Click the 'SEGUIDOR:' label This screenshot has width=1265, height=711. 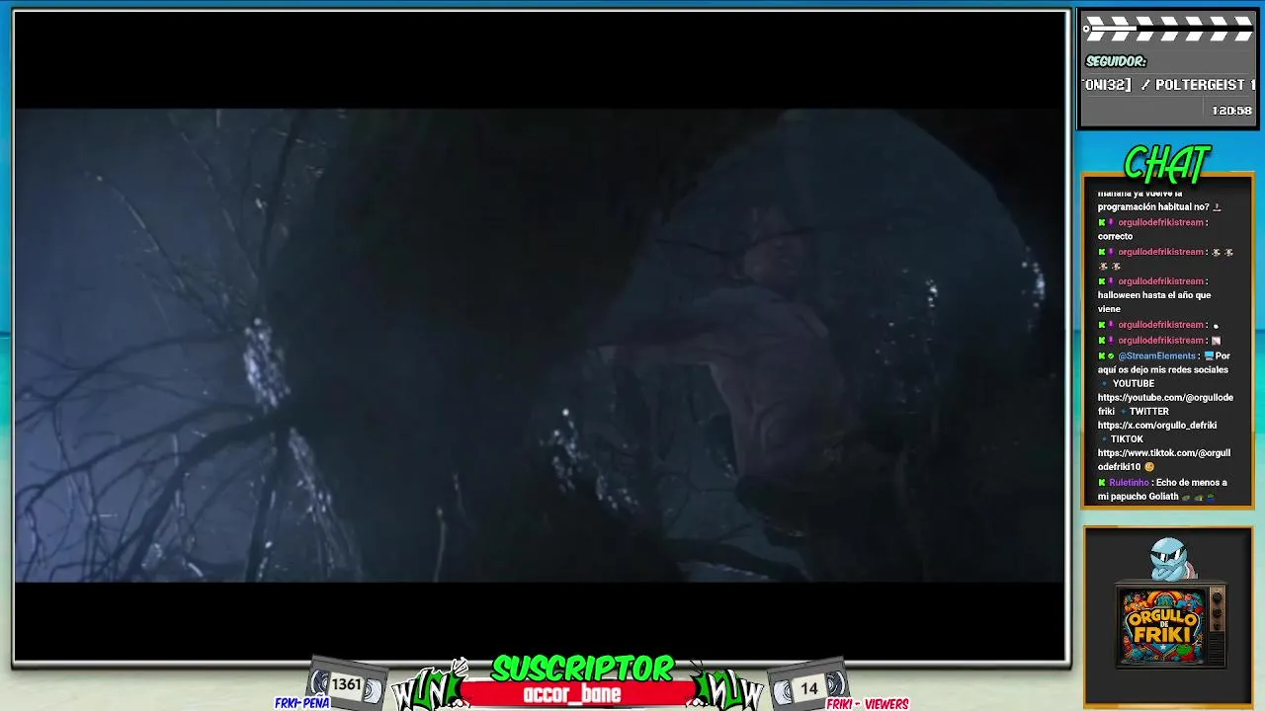click(1116, 61)
